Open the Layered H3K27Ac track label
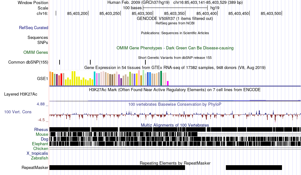This screenshot has width=301, height=175. 21,94
